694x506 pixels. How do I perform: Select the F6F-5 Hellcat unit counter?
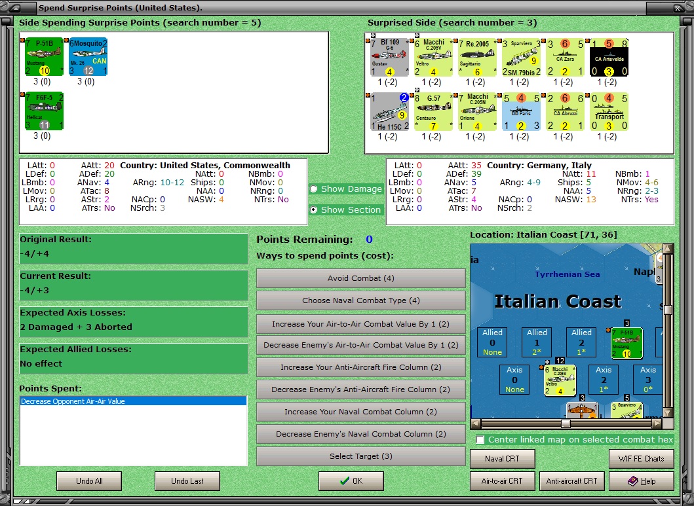(x=44, y=111)
